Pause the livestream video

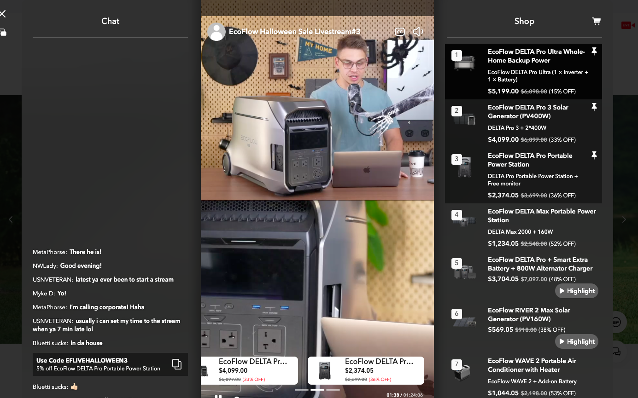point(218,396)
